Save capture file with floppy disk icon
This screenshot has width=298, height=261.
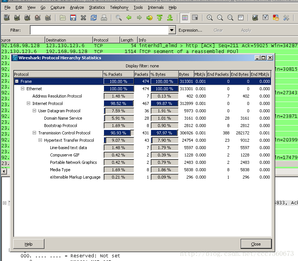[x=73, y=18]
